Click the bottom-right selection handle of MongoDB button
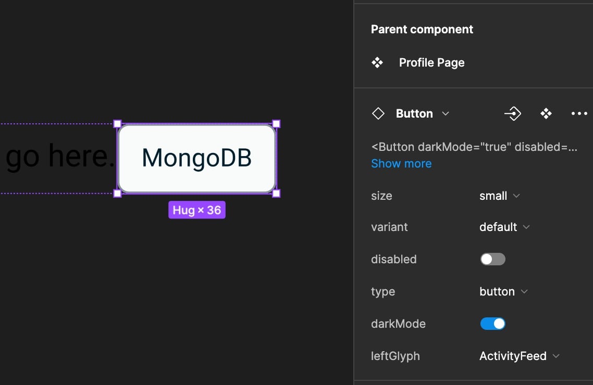593x385 pixels. click(x=277, y=194)
